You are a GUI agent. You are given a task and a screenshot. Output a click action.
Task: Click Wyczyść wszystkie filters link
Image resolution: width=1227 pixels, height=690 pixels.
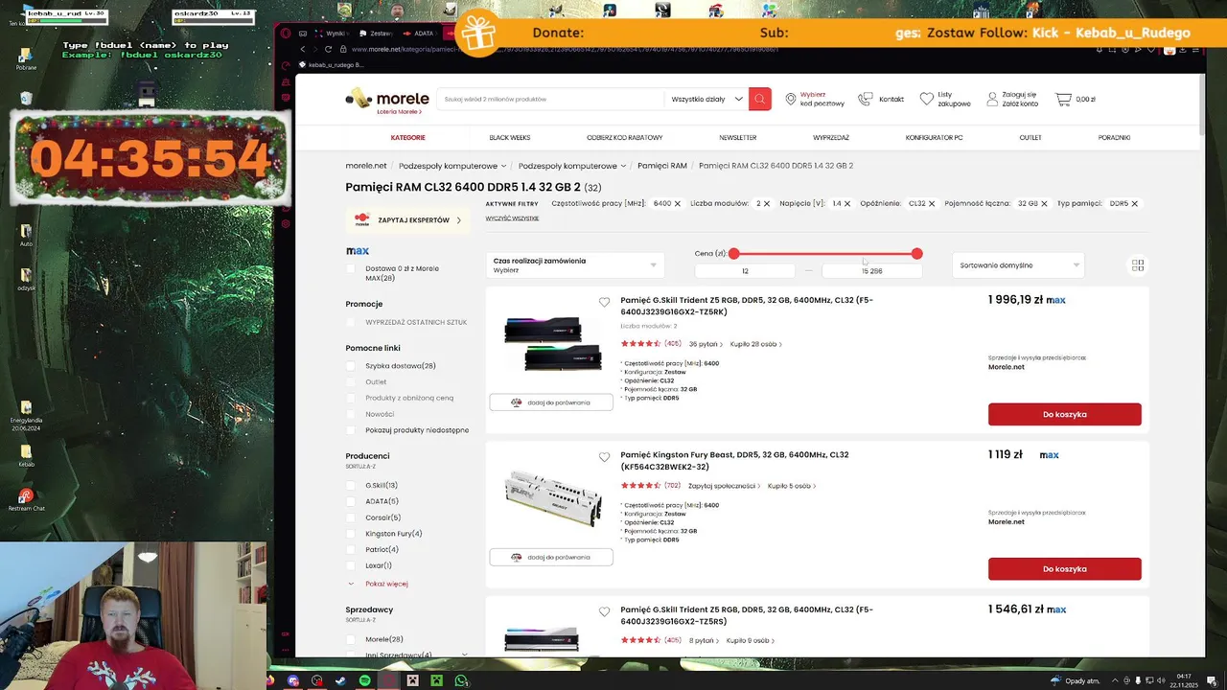tap(512, 218)
